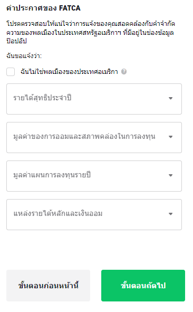Open the 'แหล่งรายได้หลักและเงินออม' dropdown

coord(94,215)
